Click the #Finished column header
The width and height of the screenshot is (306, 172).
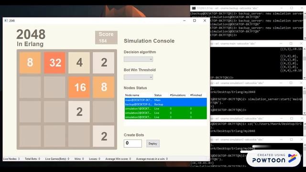[196, 95]
